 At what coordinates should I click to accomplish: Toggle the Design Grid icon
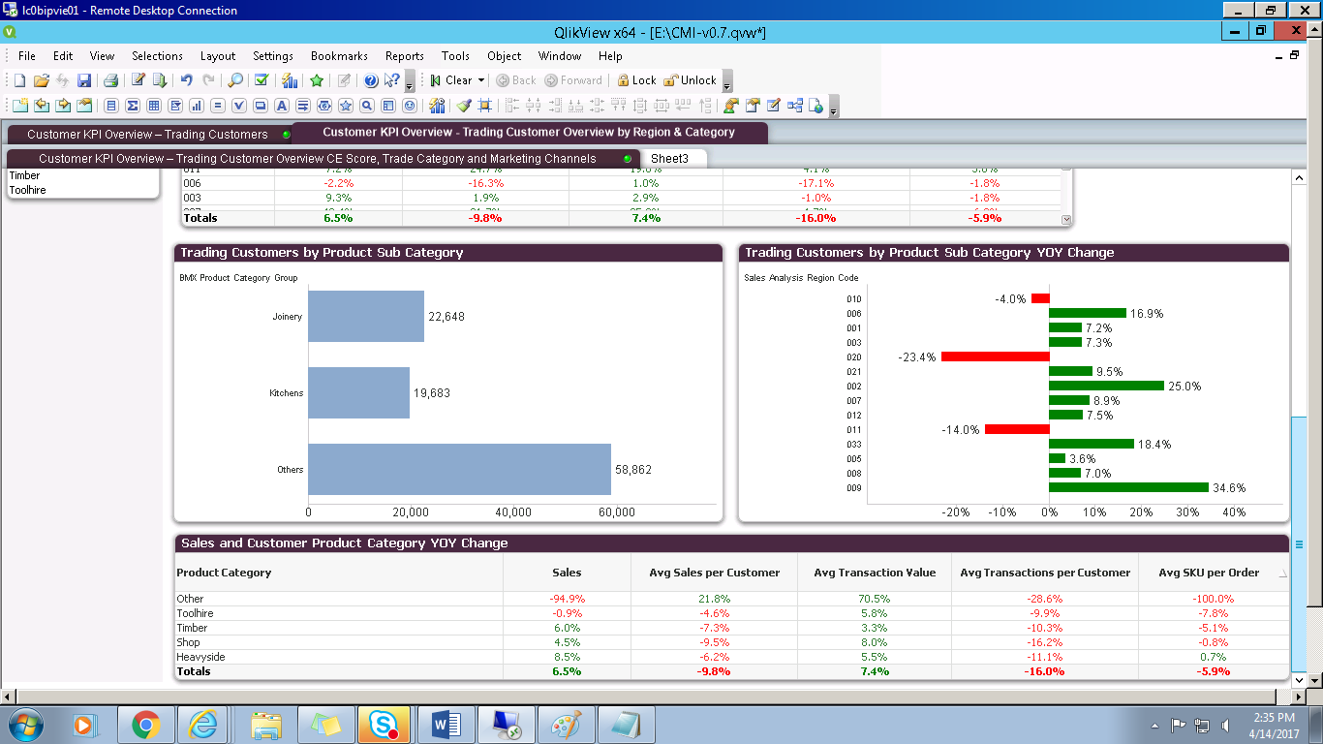[485, 106]
